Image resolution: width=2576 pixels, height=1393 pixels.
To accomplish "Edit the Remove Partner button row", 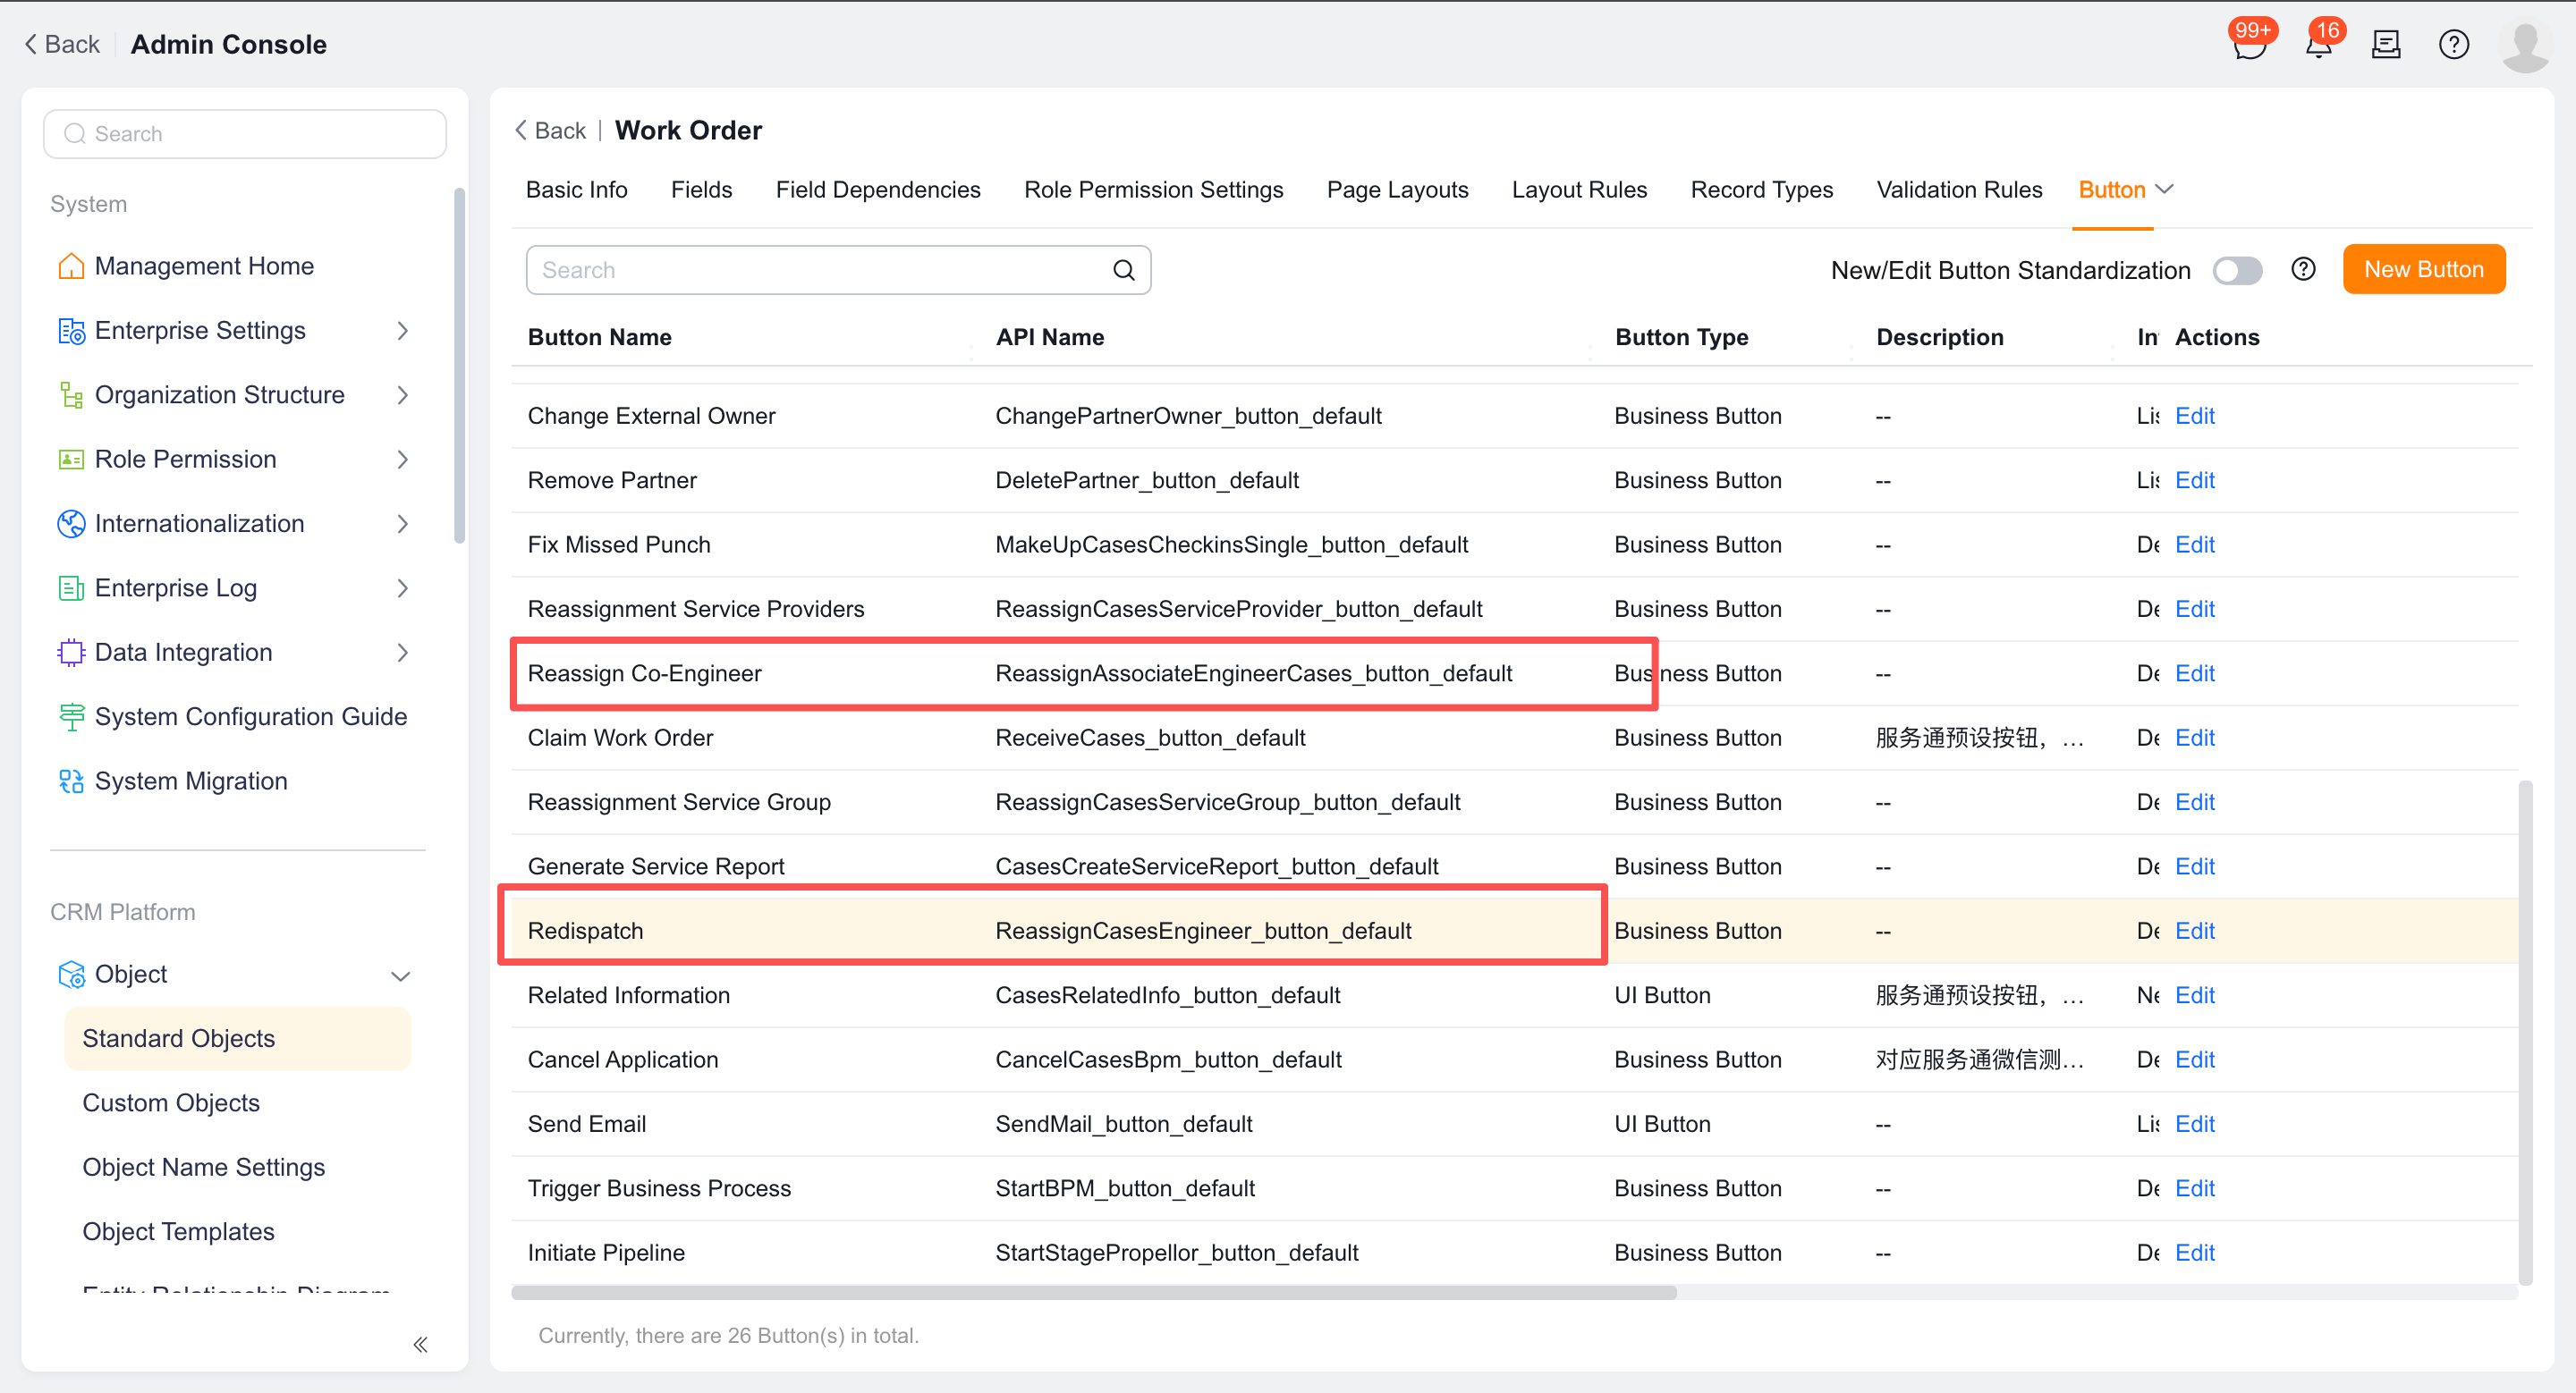I will [2194, 481].
